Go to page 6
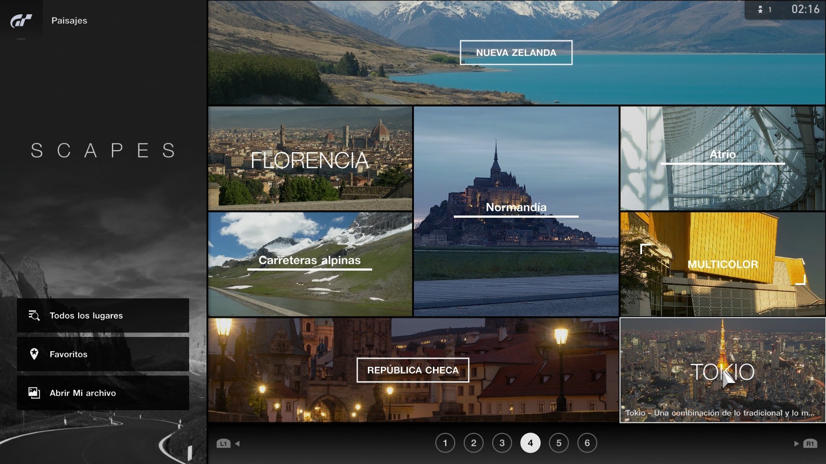This screenshot has width=826, height=464. tap(587, 443)
